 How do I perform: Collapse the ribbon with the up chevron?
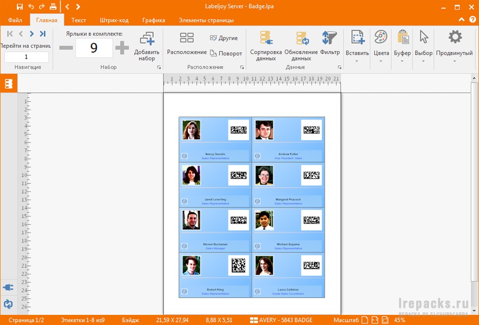click(x=461, y=20)
